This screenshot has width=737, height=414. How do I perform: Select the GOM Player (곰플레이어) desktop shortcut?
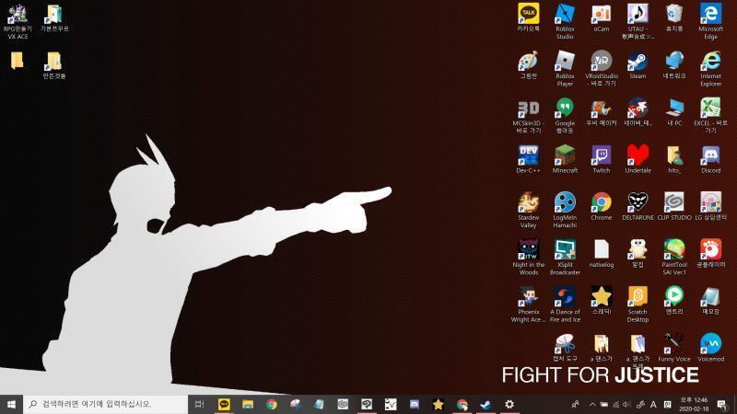click(x=710, y=254)
